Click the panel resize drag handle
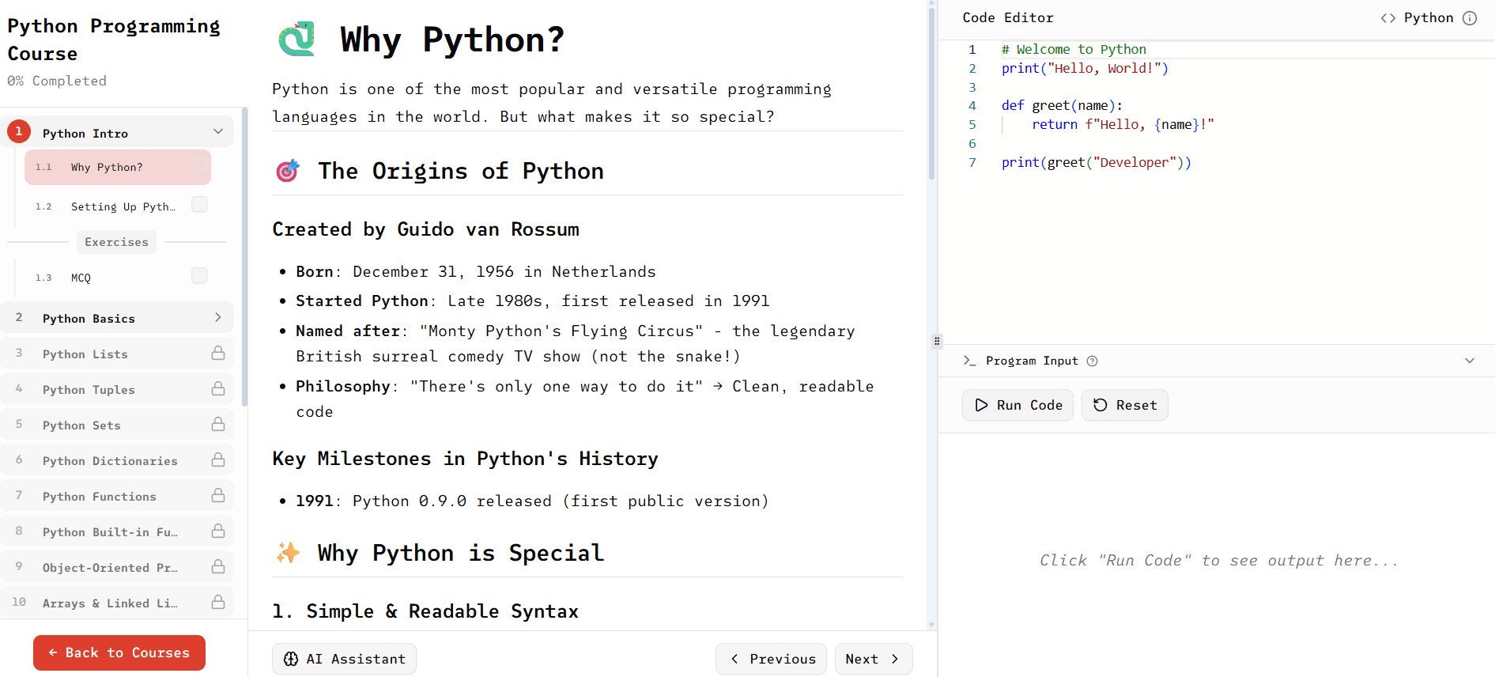Viewport: 1495px width, 677px height. (x=937, y=342)
